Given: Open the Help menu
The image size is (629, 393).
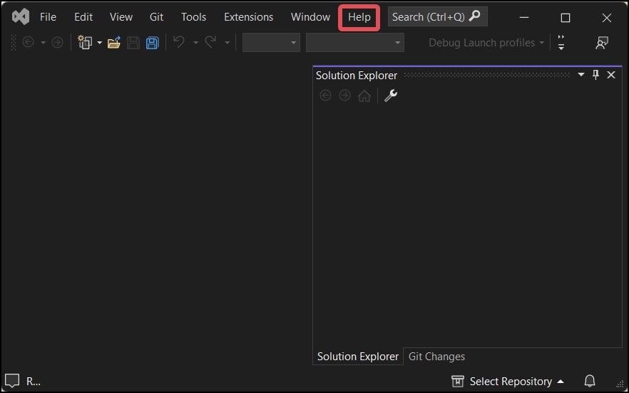Looking at the screenshot, I should (x=359, y=17).
